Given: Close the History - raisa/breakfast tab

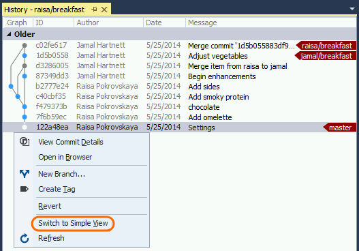Looking at the screenshot, I should click(x=104, y=10).
